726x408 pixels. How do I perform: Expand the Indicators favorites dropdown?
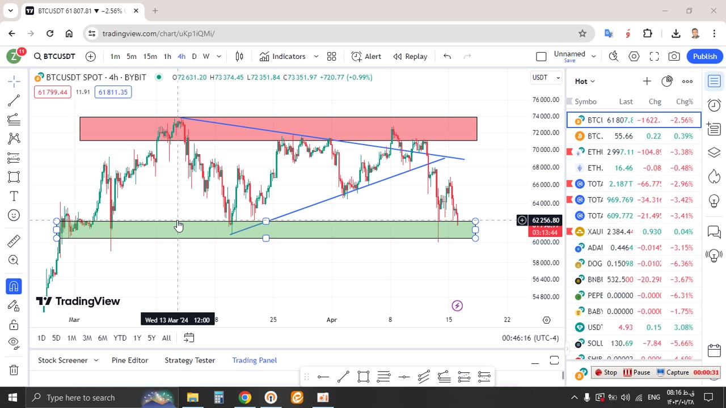[316, 56]
